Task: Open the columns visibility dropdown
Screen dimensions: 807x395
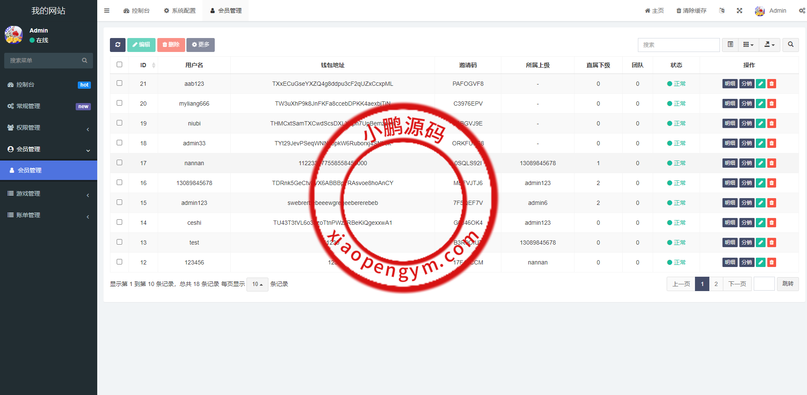Action: 748,45
